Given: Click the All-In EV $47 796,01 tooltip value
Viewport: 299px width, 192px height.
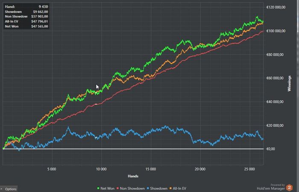Looking at the screenshot, I should point(40,21).
